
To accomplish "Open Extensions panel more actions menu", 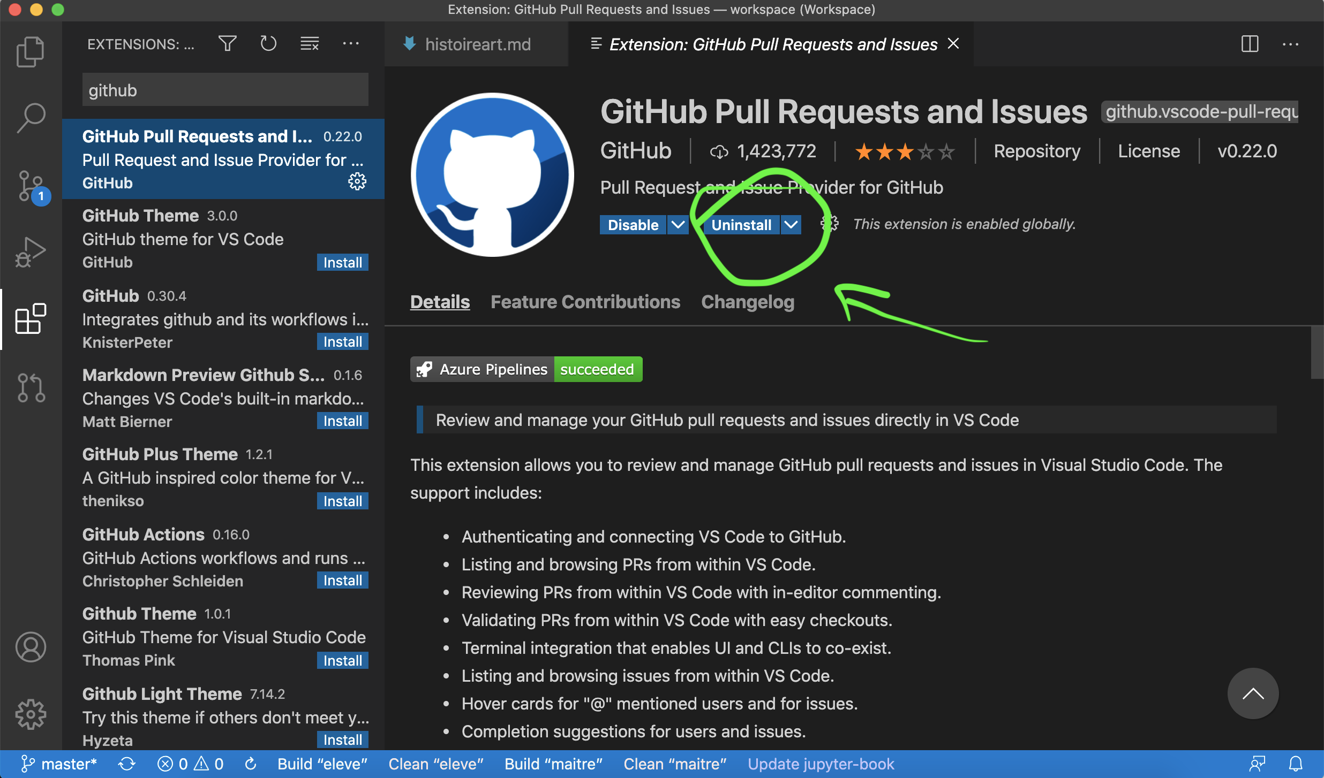I will [351, 44].
